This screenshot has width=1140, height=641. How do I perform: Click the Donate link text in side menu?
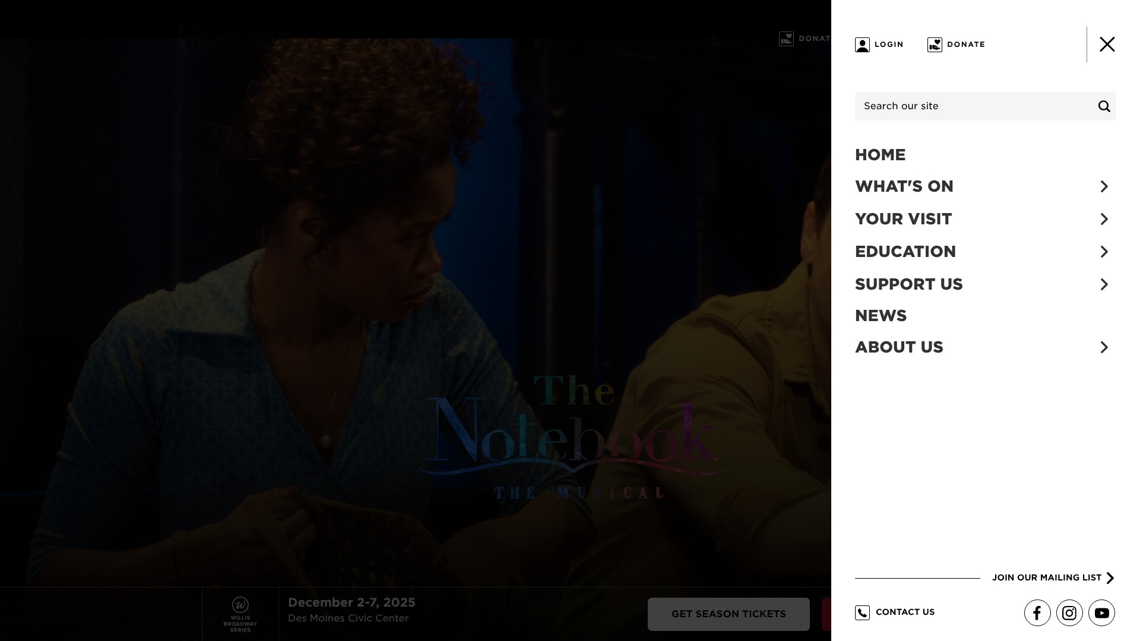[966, 45]
